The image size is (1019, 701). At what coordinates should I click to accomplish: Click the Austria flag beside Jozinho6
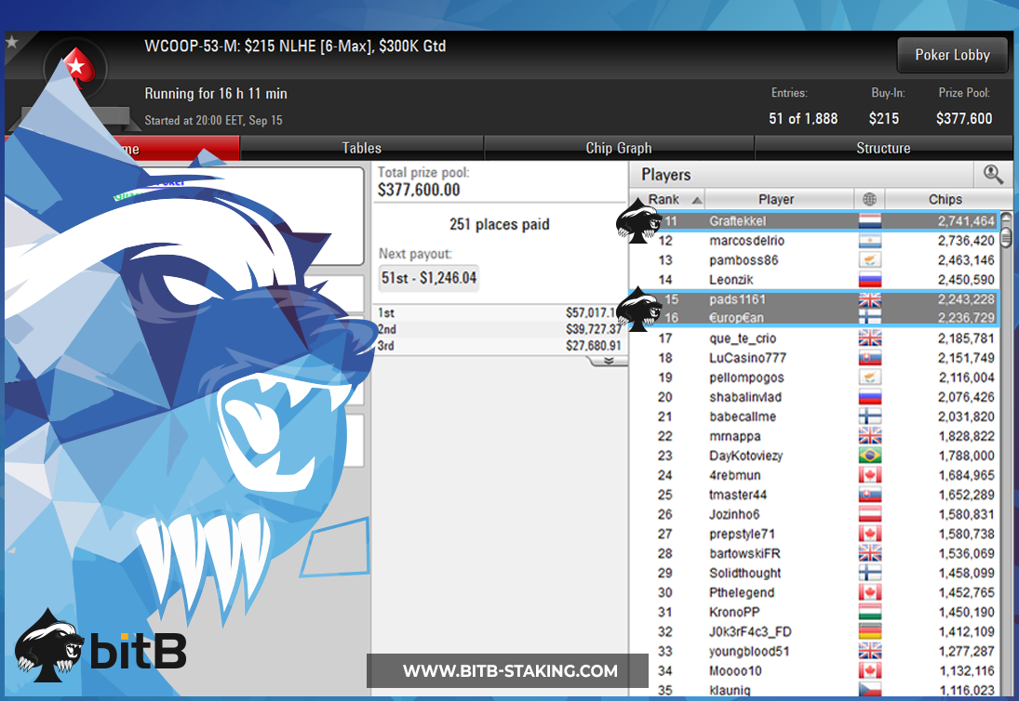869,514
